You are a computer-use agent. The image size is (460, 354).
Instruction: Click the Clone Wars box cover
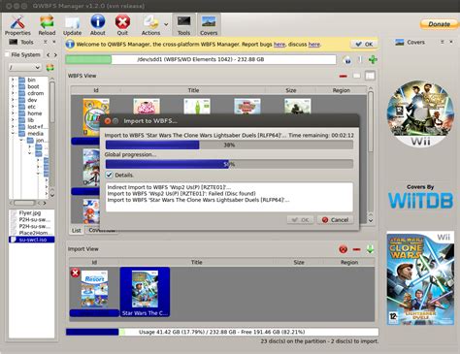[x=420, y=278]
